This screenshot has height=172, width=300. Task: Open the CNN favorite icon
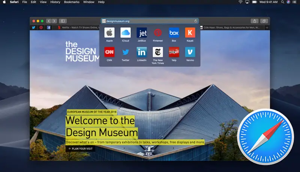[109, 52]
